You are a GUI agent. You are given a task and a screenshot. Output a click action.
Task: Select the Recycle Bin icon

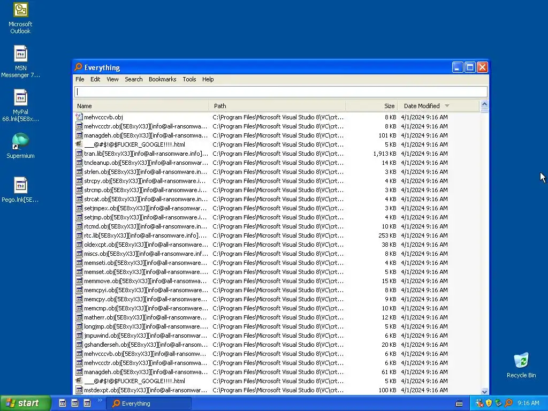coord(521,366)
